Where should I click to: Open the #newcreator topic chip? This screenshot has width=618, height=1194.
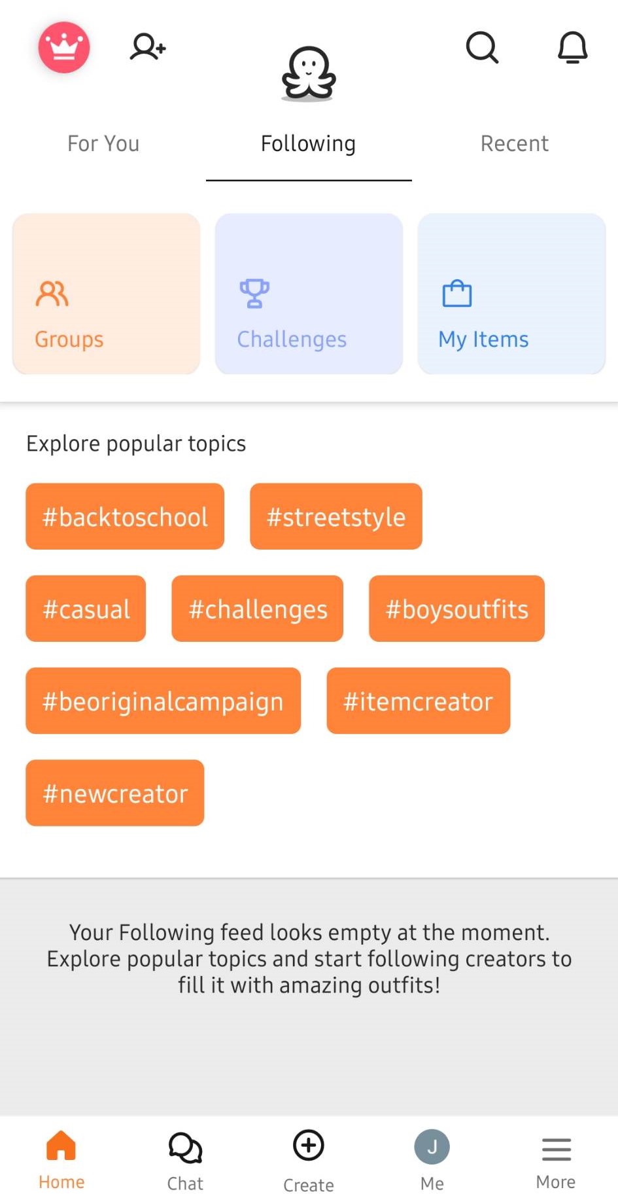115,793
